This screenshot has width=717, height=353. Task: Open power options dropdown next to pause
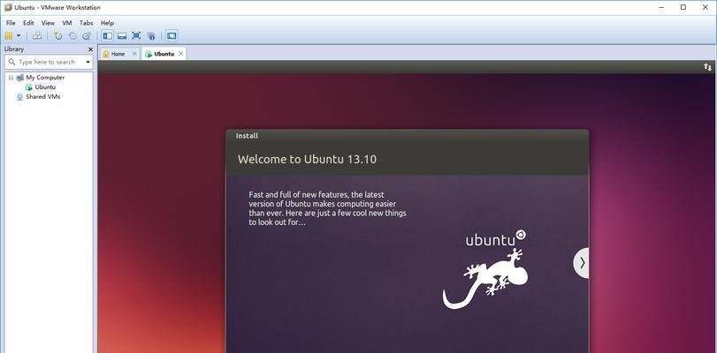pyautogui.click(x=19, y=35)
